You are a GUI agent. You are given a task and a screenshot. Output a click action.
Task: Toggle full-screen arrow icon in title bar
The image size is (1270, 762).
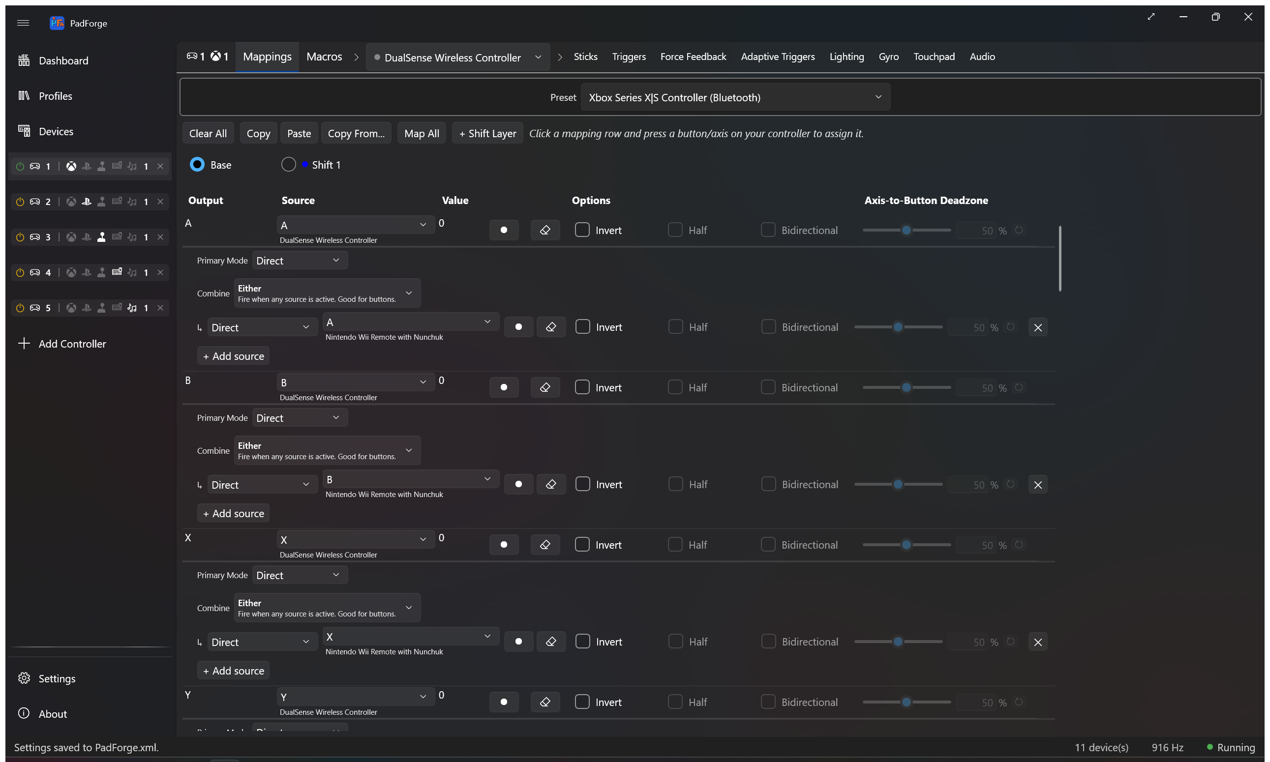tap(1151, 17)
